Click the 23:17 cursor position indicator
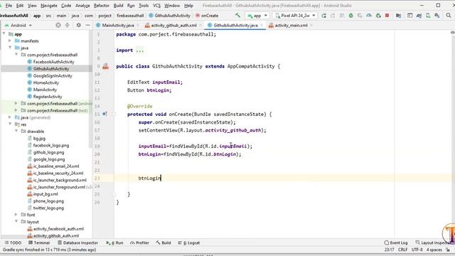This screenshot has width=455, height=256. click(389, 250)
